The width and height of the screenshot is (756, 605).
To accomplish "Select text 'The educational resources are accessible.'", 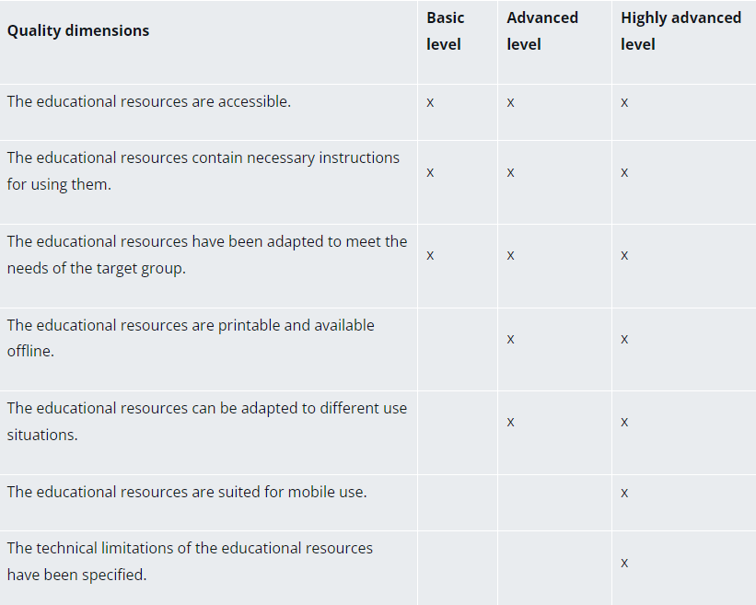I will point(149,101).
